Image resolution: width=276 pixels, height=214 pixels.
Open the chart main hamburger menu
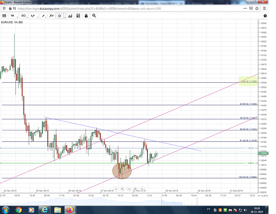tap(4, 16)
